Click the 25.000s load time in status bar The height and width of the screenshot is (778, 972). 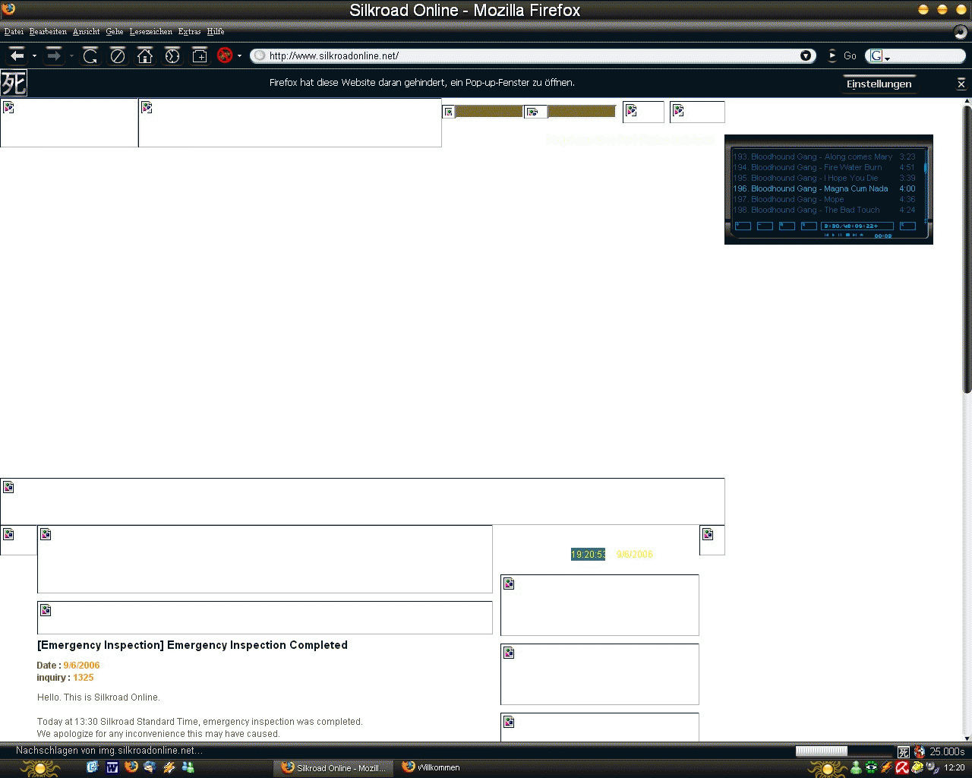tap(947, 752)
